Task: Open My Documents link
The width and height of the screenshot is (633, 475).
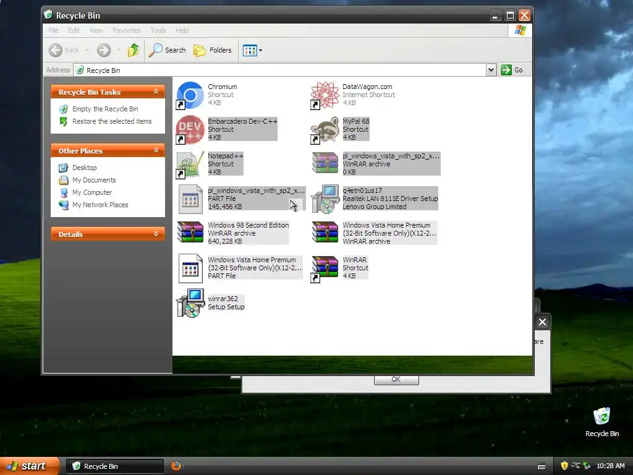Action: point(94,180)
